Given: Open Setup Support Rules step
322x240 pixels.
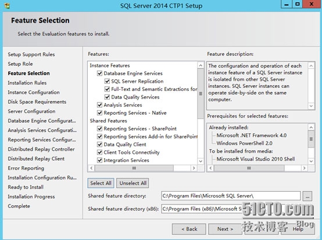Looking at the screenshot, I should (x=31, y=55).
